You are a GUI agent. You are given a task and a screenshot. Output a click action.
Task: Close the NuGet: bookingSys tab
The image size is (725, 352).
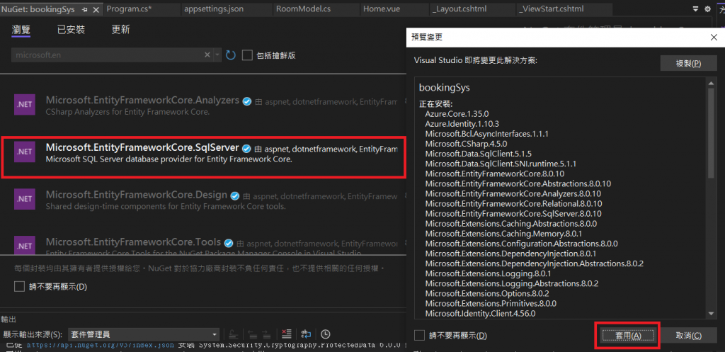[96, 9]
